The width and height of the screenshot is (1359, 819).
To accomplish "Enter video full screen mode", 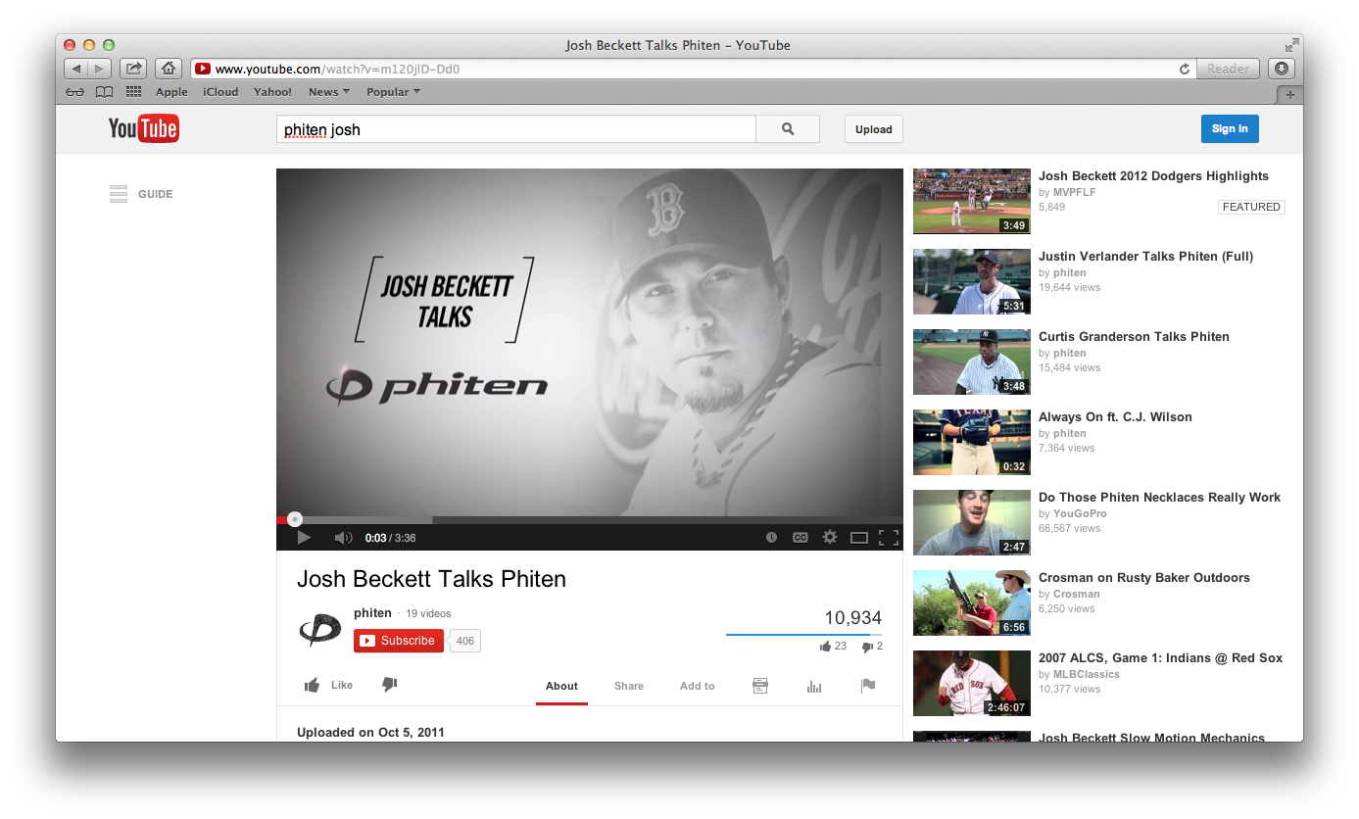I will (x=889, y=537).
